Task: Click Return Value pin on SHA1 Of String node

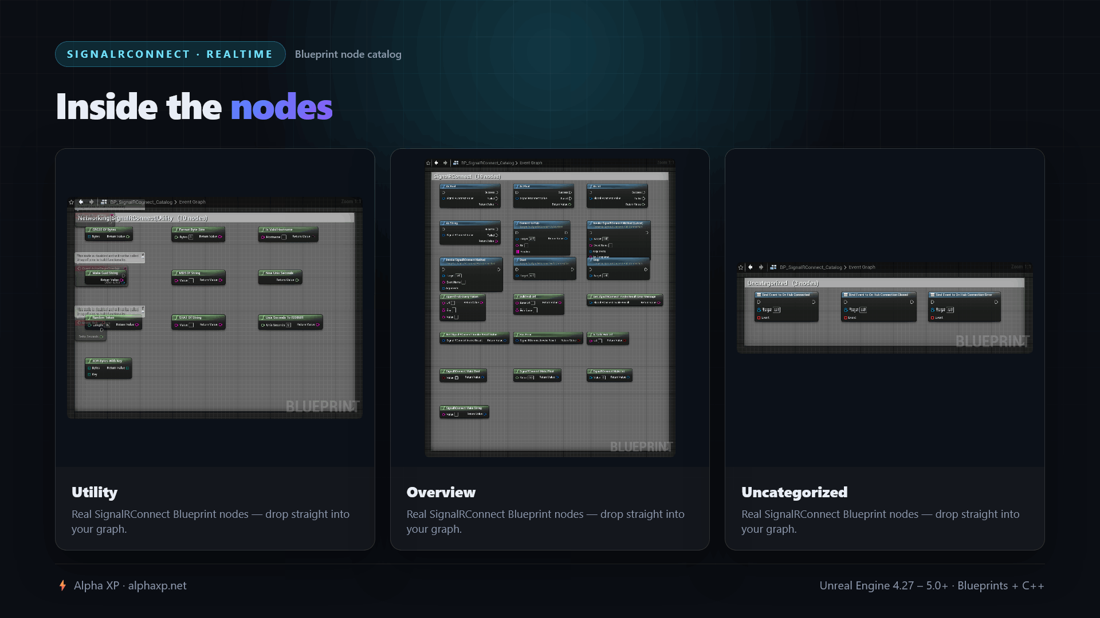Action: (x=220, y=324)
